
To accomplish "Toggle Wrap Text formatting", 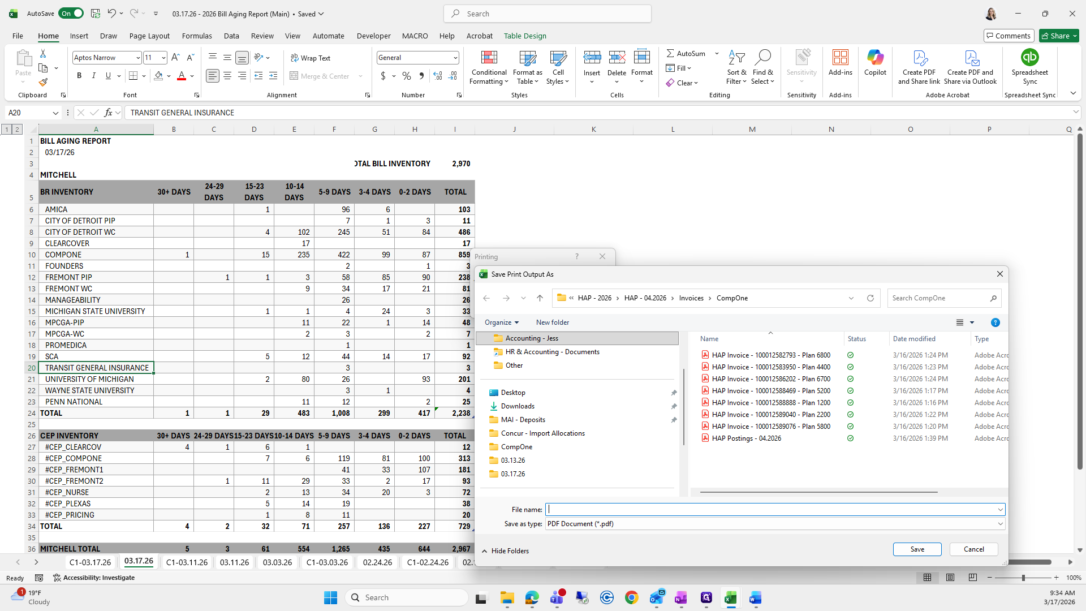I will [x=311, y=58].
